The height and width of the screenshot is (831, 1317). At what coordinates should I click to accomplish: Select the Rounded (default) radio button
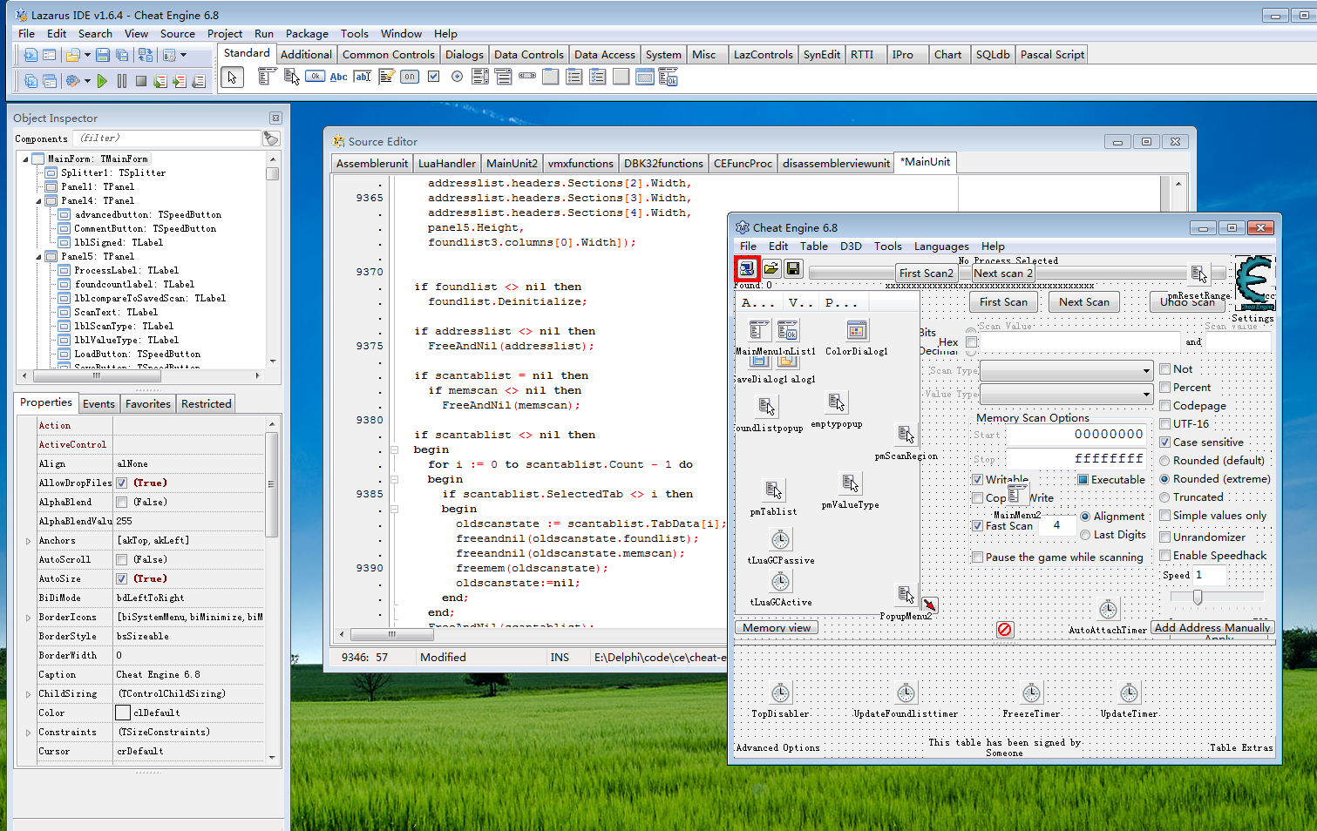pos(1164,460)
